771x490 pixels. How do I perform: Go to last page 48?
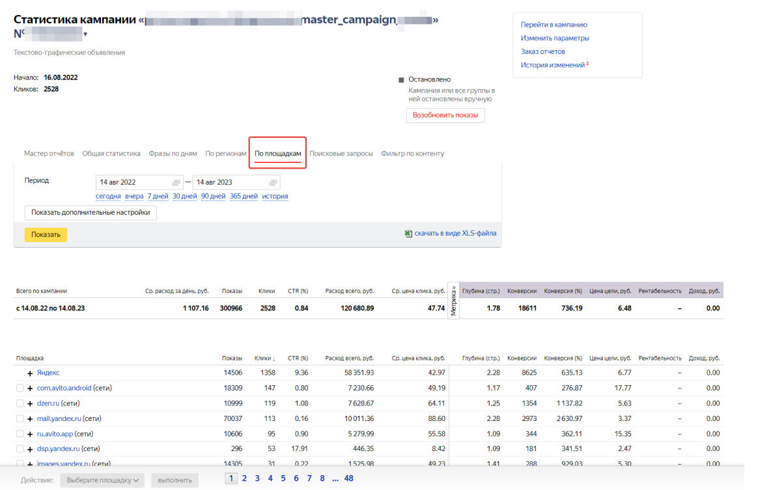click(x=348, y=478)
